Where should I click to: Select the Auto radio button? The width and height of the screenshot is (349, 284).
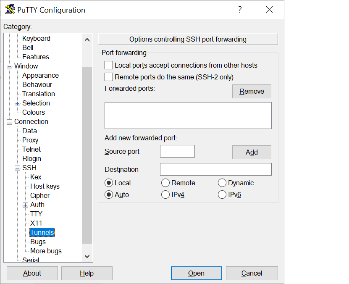coord(109,195)
